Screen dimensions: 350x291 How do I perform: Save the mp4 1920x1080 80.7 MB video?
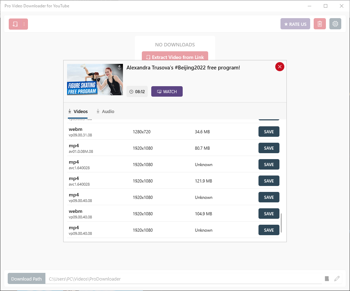(x=269, y=148)
